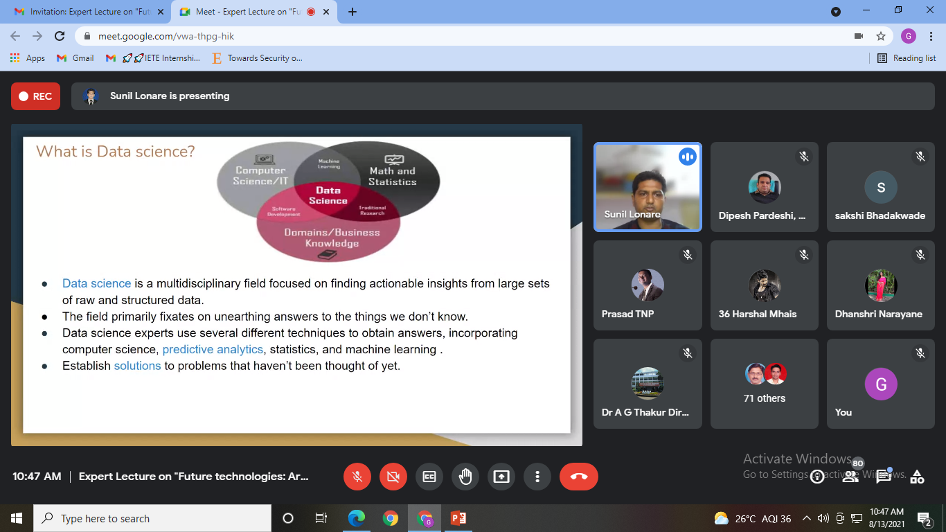Open the Gmail bookmark

(75, 58)
